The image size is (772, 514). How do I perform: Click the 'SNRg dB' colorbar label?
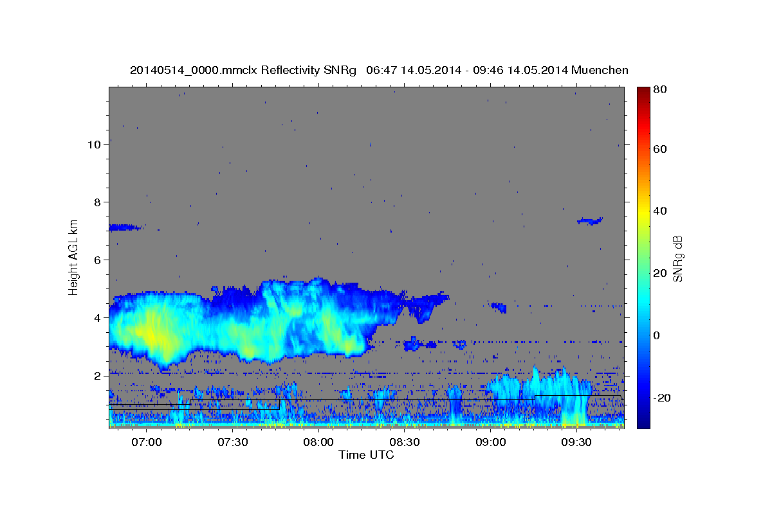click(677, 259)
